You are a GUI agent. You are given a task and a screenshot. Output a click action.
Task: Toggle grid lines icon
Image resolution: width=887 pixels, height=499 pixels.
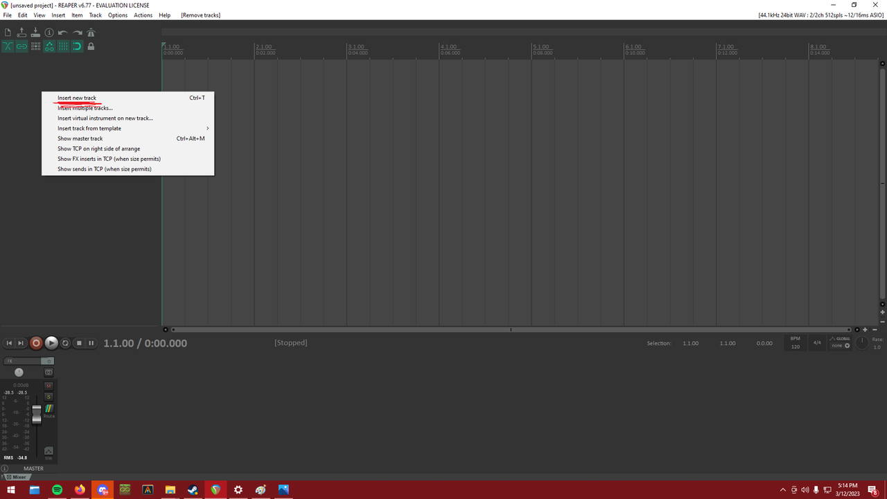coord(63,46)
